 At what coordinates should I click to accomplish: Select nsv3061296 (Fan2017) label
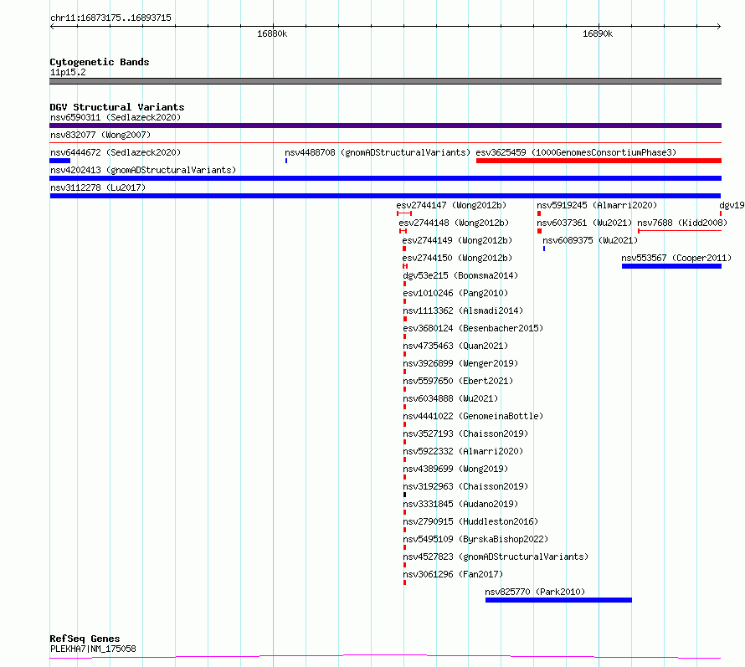coord(453,574)
